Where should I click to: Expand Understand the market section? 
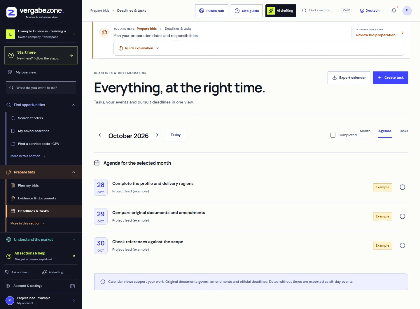pyautogui.click(x=41, y=240)
